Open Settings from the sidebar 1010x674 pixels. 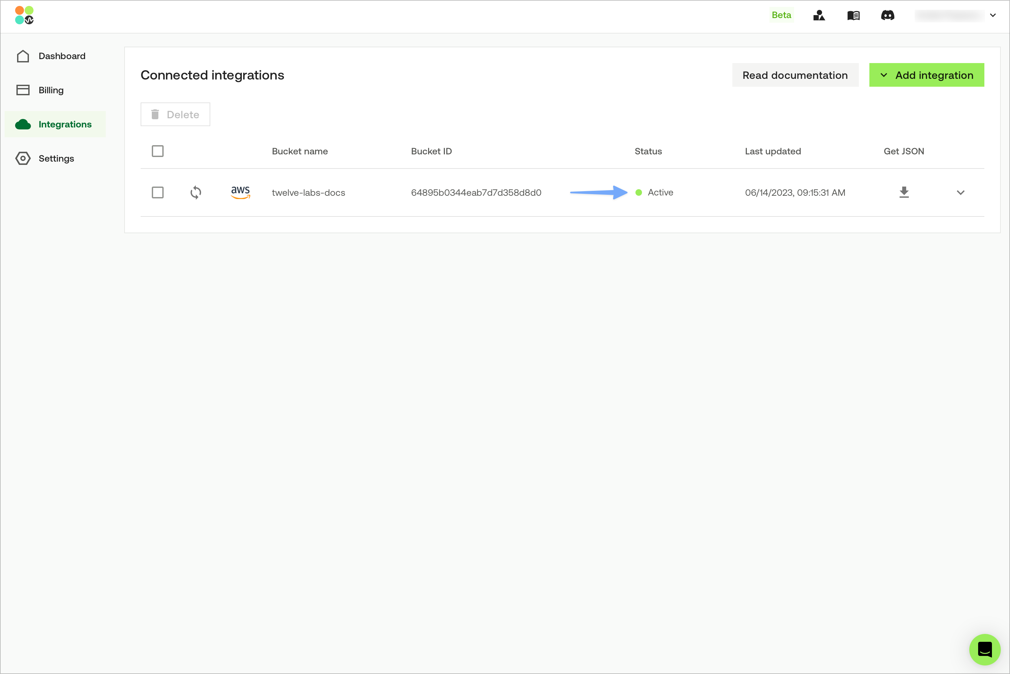pos(56,158)
